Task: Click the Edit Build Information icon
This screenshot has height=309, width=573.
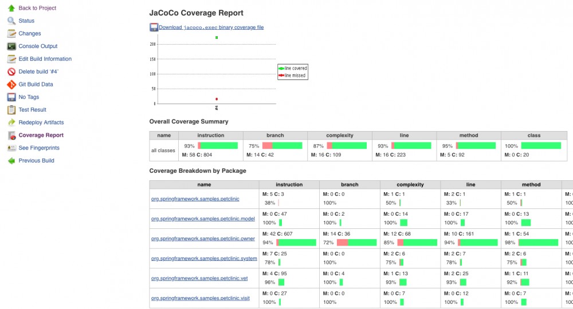Action: pyautogui.click(x=11, y=59)
